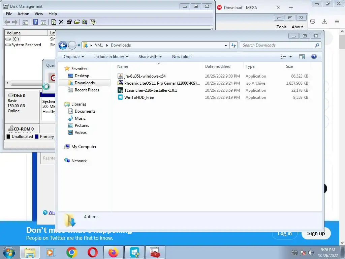Click New folder button
The image size is (345, 259).
[x=182, y=57]
